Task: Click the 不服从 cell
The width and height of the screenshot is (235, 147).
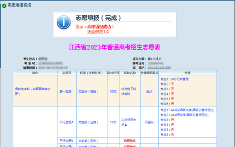Action: (149, 122)
